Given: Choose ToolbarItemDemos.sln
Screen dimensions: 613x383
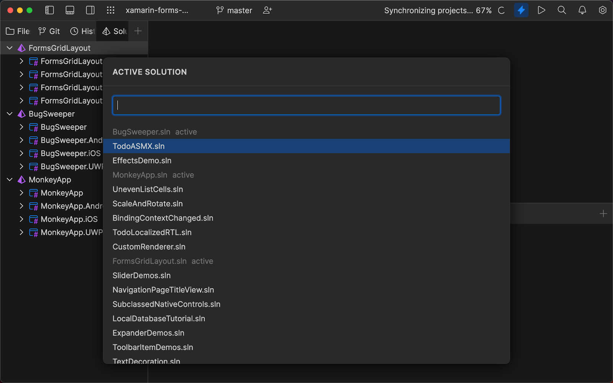Looking at the screenshot, I should (306, 347).
